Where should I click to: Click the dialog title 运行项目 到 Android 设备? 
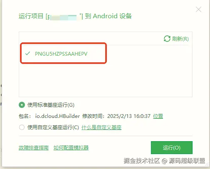pos(75,16)
